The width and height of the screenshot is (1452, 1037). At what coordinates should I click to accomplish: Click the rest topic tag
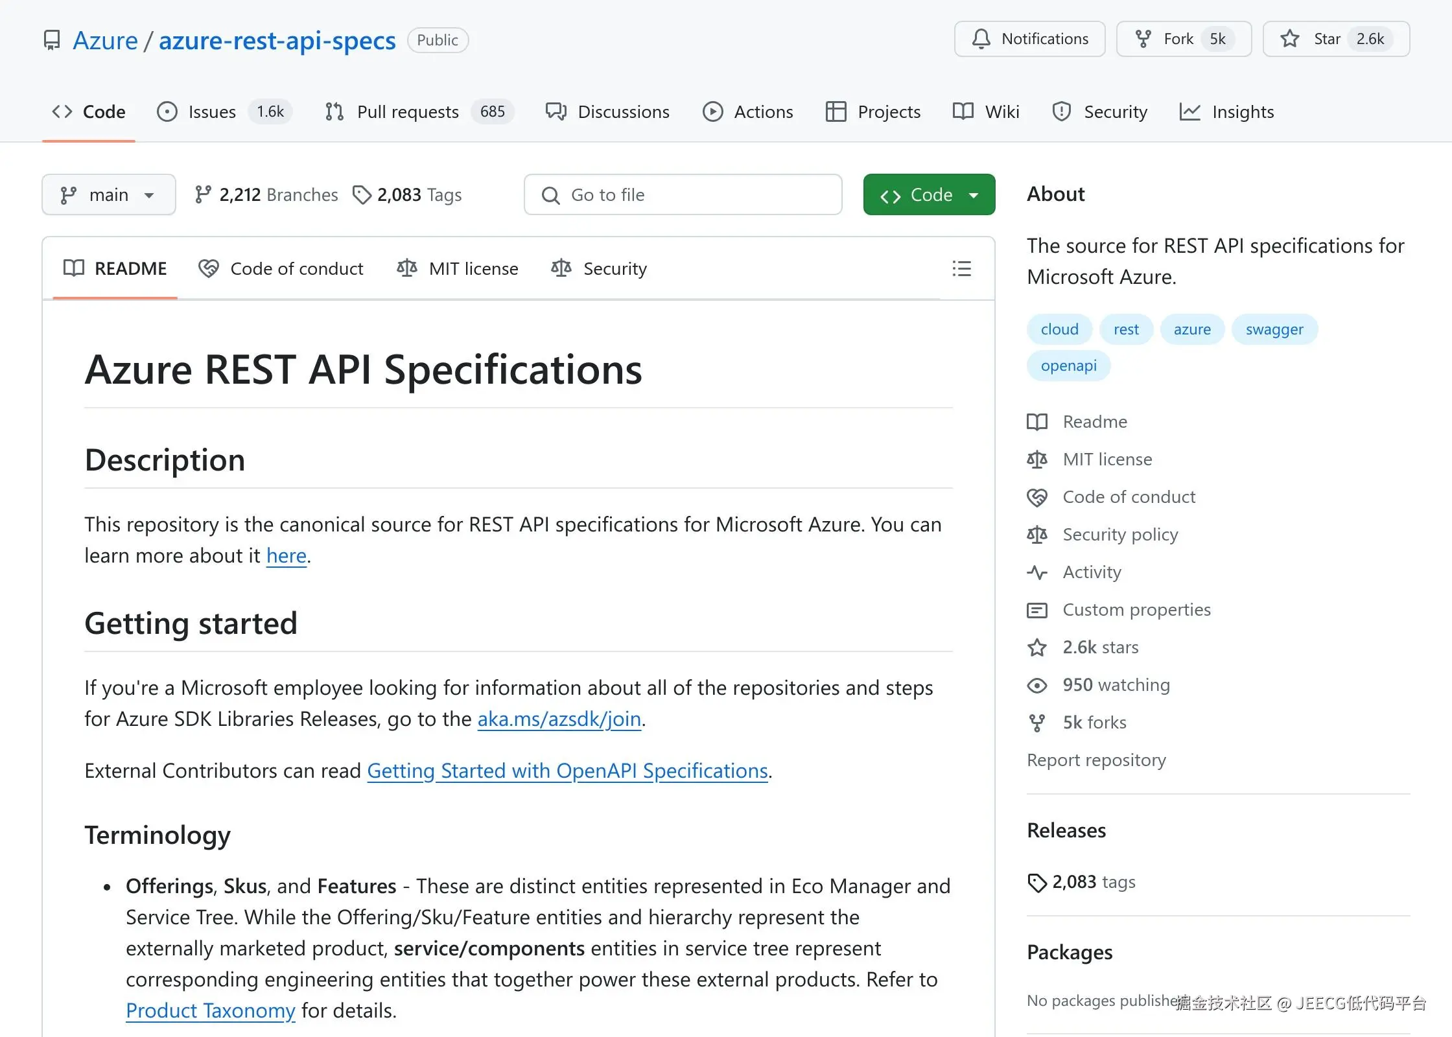[x=1126, y=329]
